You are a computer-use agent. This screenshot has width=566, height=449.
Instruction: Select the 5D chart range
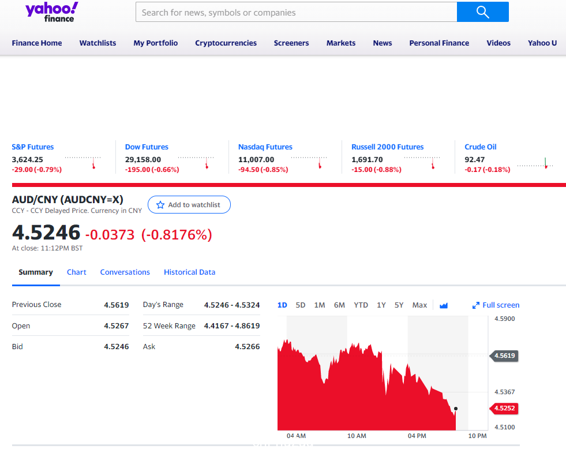tap(301, 305)
